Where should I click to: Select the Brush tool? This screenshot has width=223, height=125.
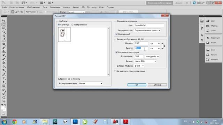[4, 48]
